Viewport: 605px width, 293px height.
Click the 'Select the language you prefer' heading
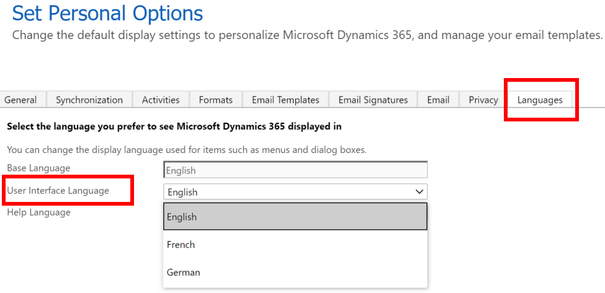pyautogui.click(x=174, y=126)
